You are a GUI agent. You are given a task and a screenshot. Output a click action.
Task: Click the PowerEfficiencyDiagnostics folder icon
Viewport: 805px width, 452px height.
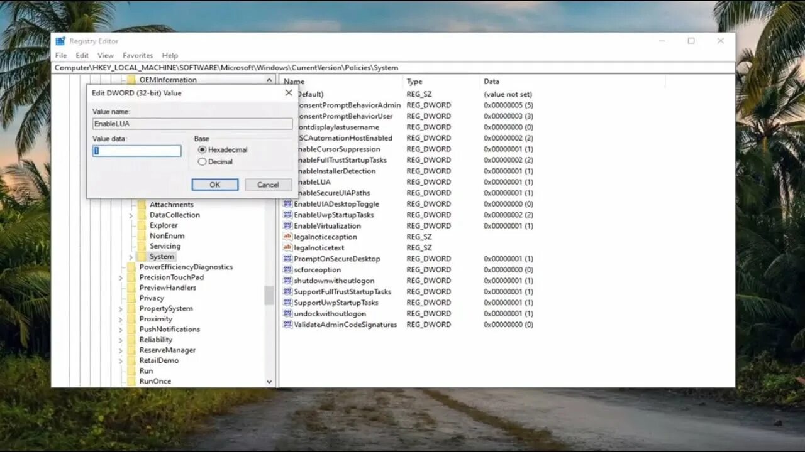(131, 267)
